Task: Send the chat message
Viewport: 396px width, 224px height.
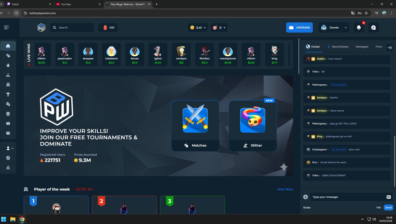Action: [x=388, y=208]
